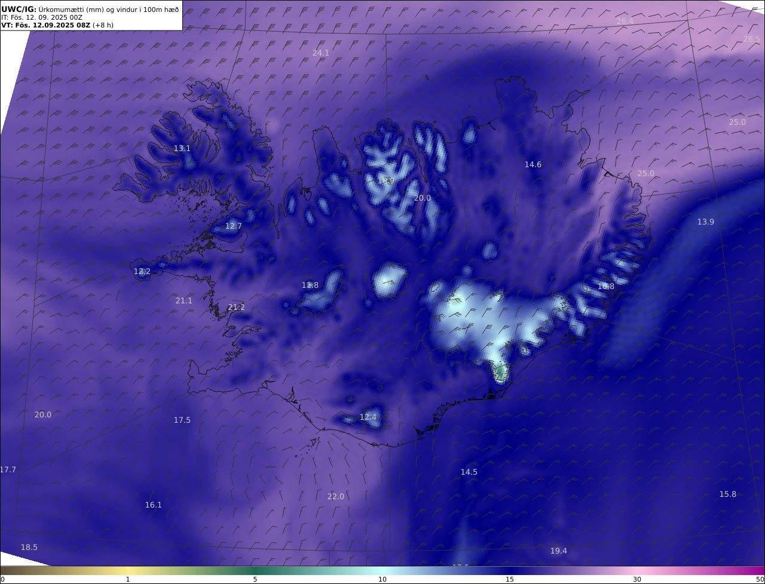Click the colorbar tick labeled 30
Screen dimensions: 765x584
637,579
